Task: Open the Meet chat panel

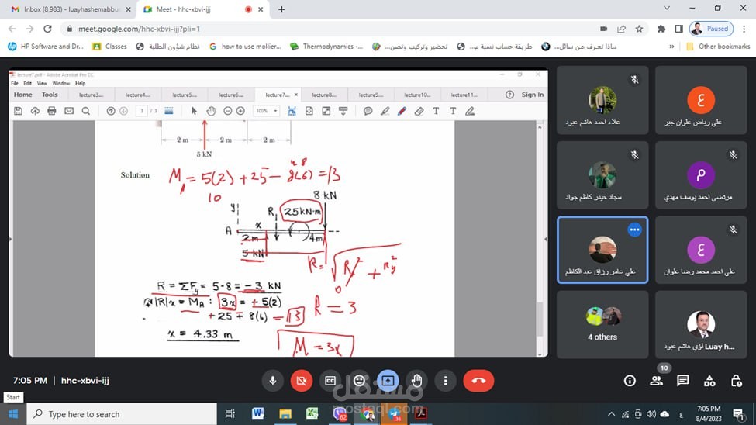Action: [x=682, y=381]
